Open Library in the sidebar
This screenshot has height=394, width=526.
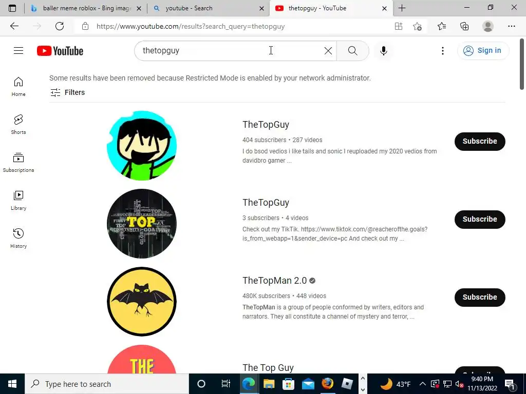pyautogui.click(x=18, y=201)
